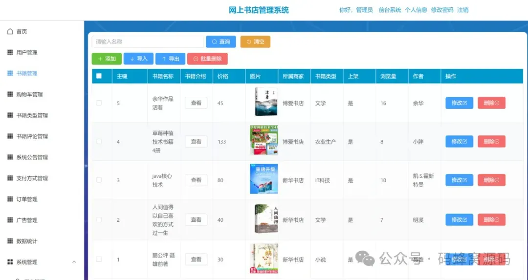
Task: Click 删除 for java核心技术 row
Action: [x=492, y=180]
